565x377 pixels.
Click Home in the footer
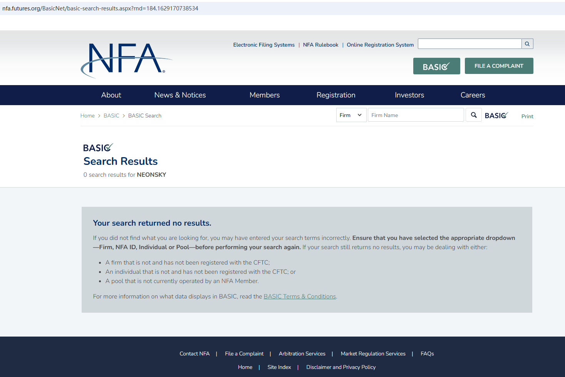[245, 367]
